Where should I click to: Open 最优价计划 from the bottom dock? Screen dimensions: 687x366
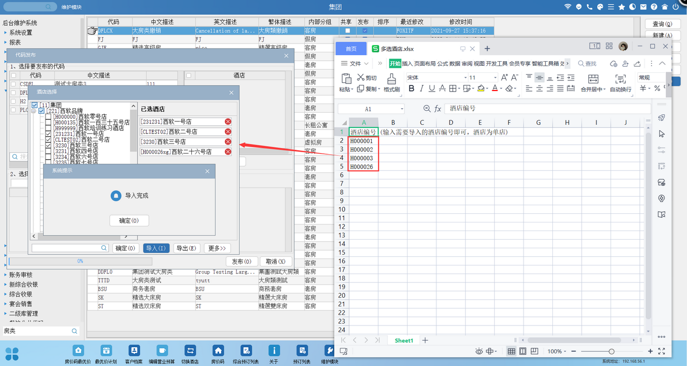pyautogui.click(x=106, y=351)
